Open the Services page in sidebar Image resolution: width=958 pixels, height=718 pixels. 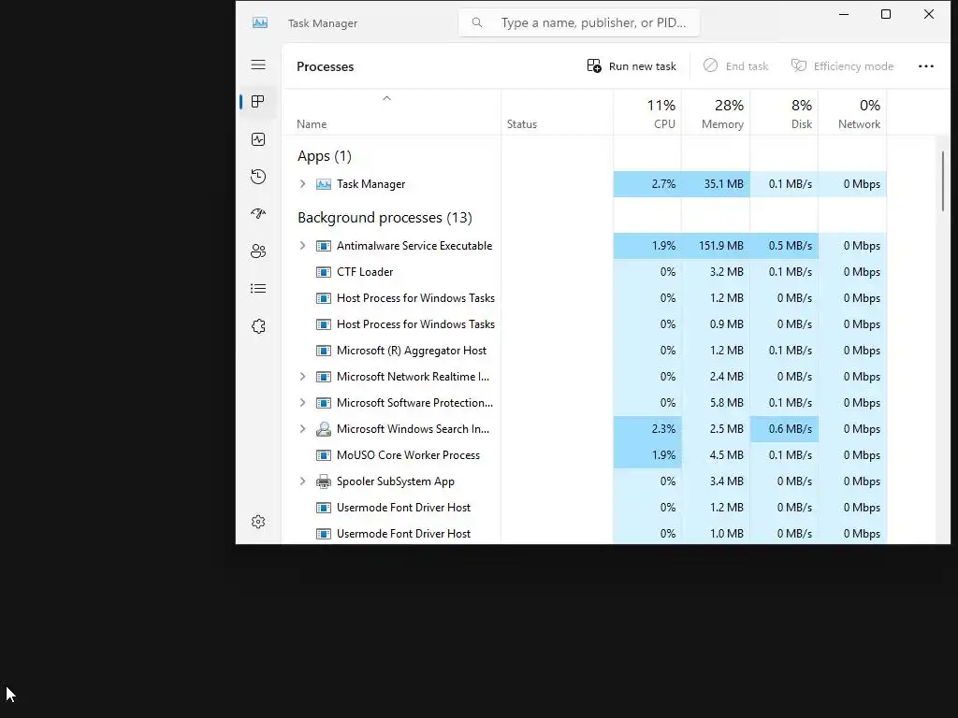coord(258,326)
